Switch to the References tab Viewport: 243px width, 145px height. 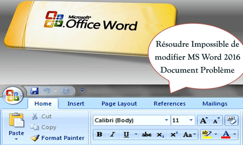tap(170, 104)
